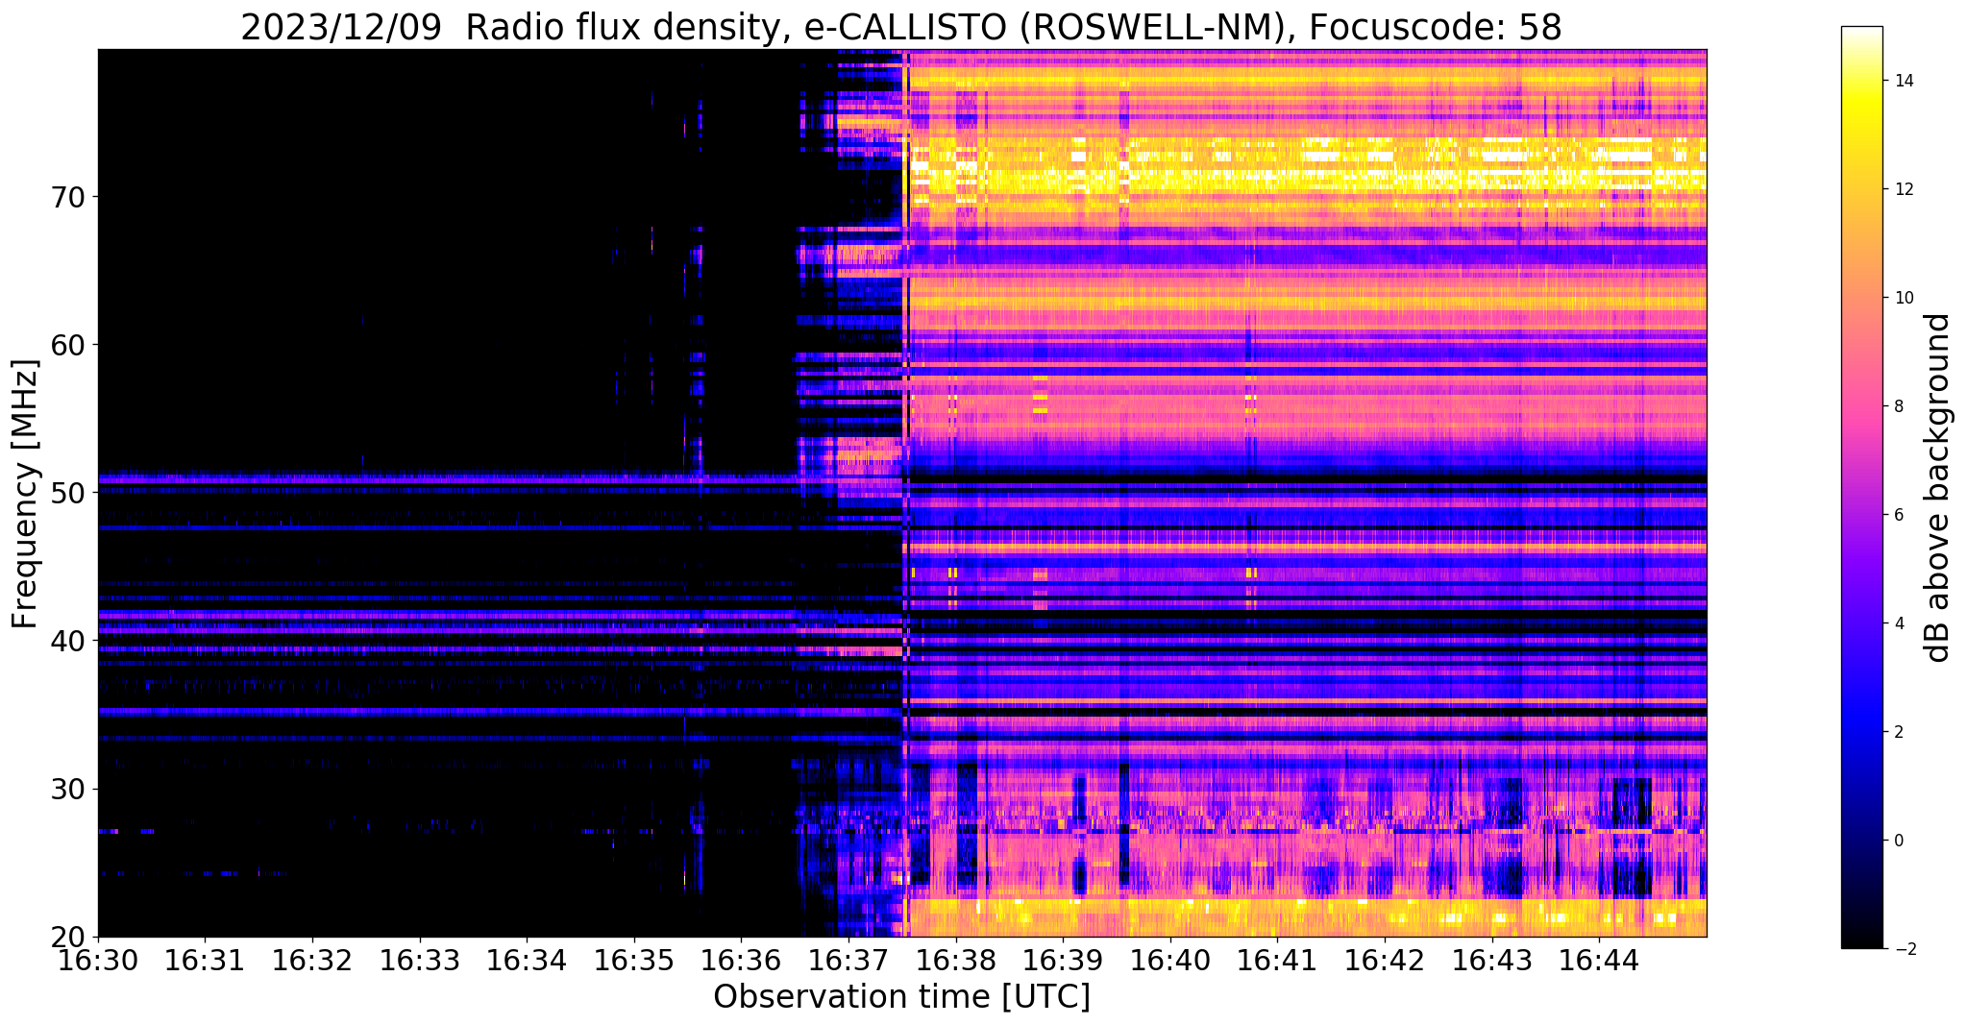The height and width of the screenshot is (1025, 1967).
Task: Select the 'Observation time [UTC]' axis label
Action: coord(901,997)
